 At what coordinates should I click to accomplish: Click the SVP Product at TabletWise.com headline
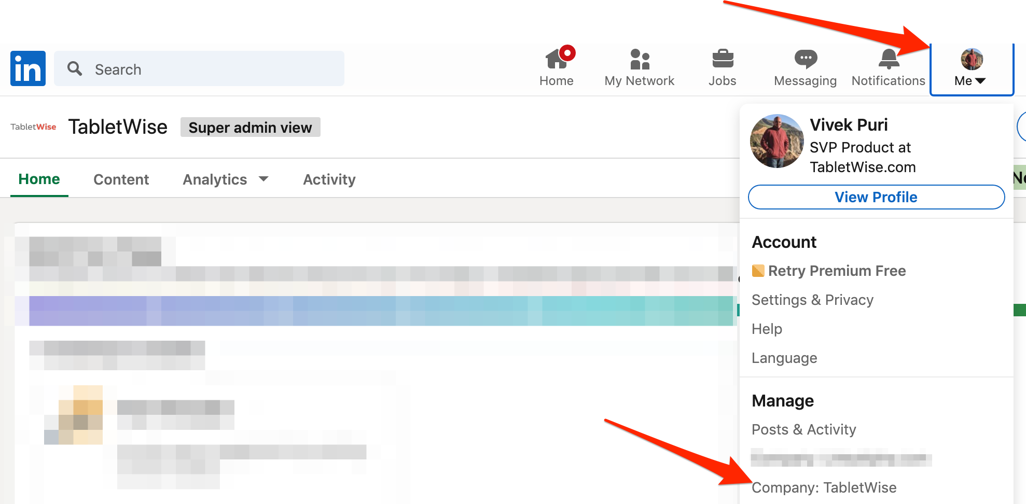[x=863, y=157]
